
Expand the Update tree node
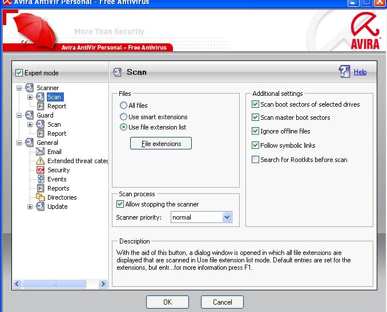pyautogui.click(x=30, y=206)
